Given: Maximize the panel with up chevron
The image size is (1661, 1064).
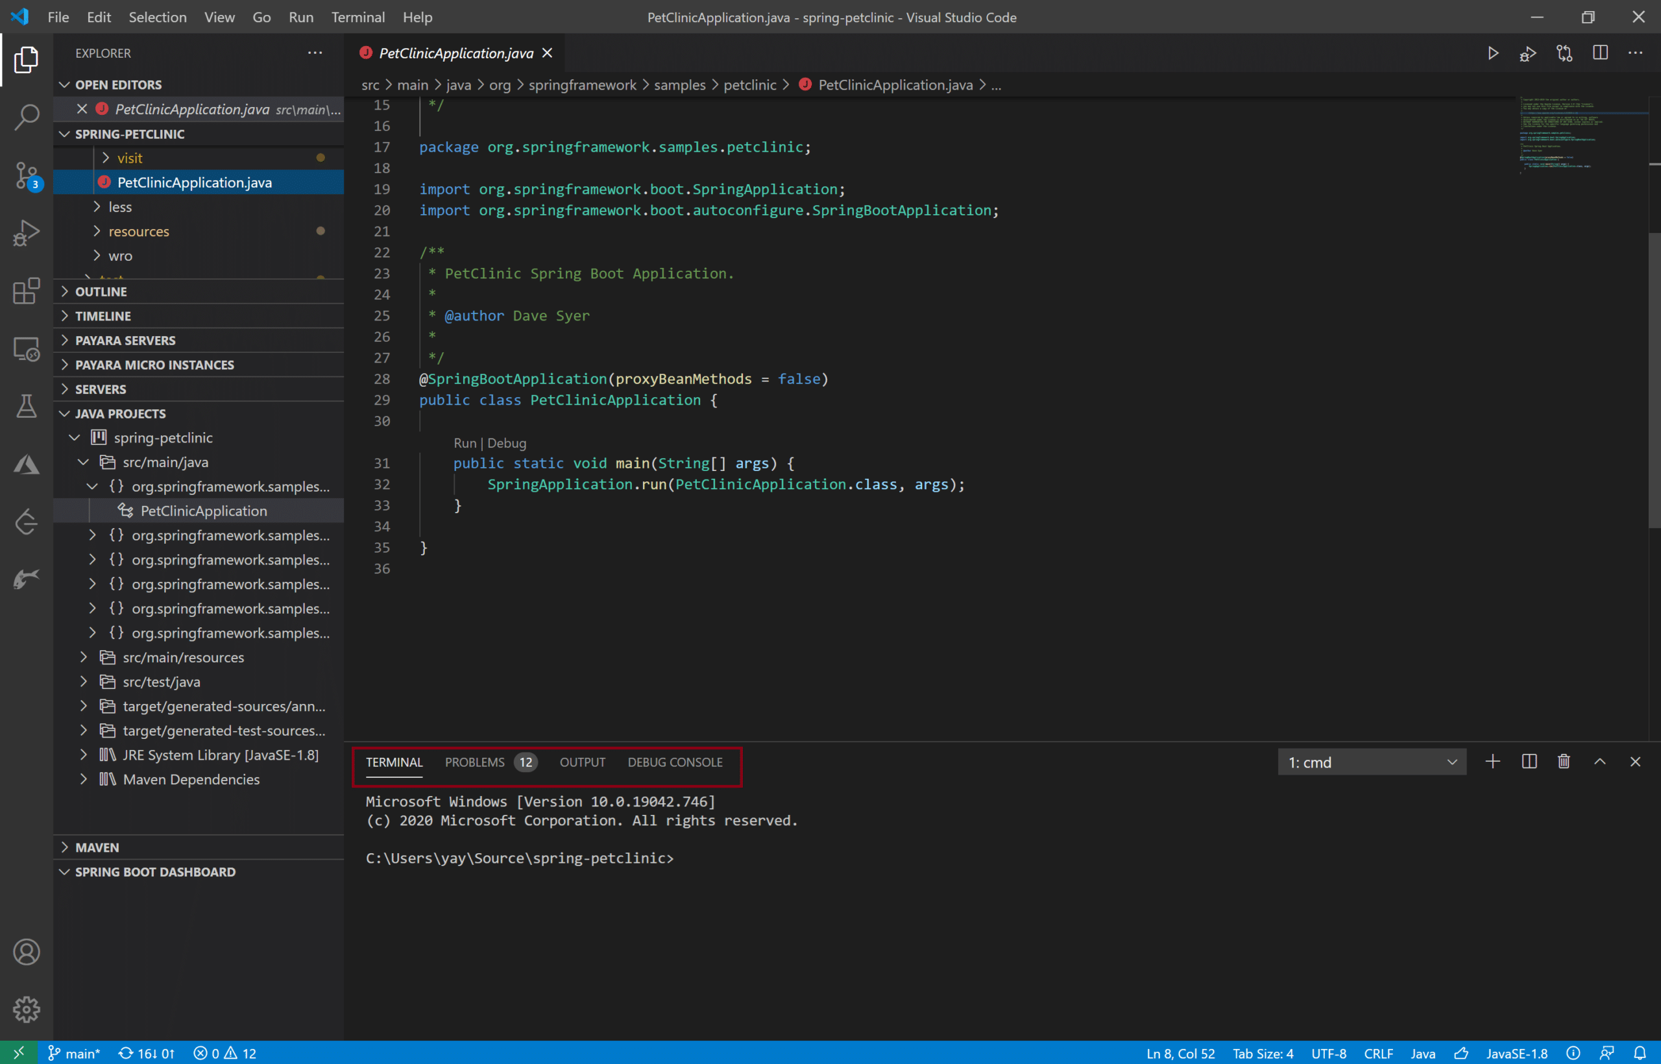Looking at the screenshot, I should point(1599,762).
